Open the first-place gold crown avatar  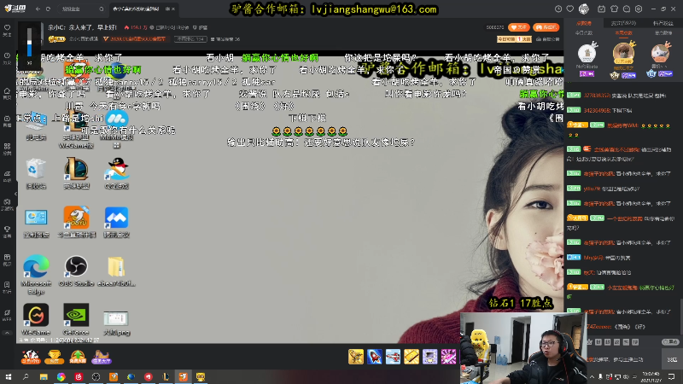click(x=623, y=53)
